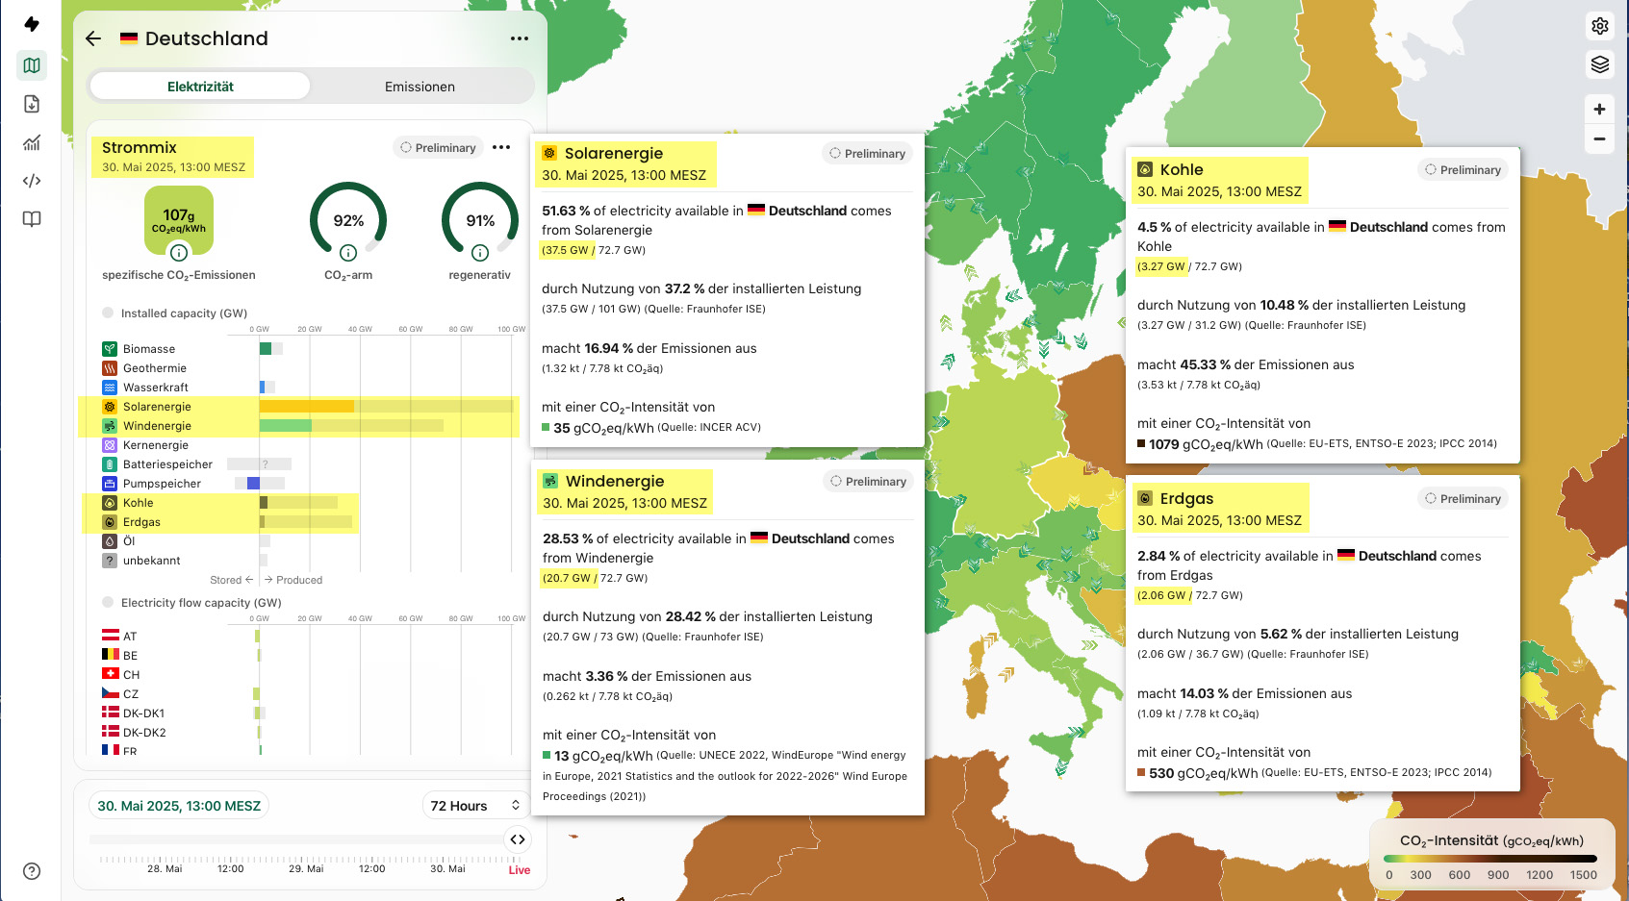
Task: Switch to the Emissionen view
Action: pos(420,87)
